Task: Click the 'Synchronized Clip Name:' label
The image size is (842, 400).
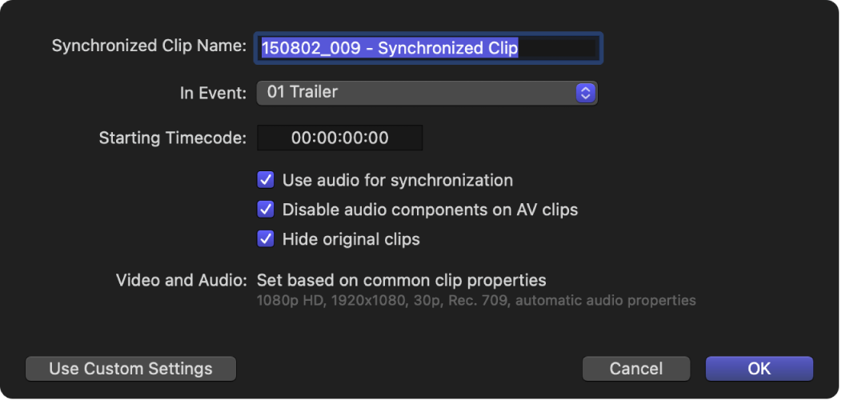Action: 149,46
